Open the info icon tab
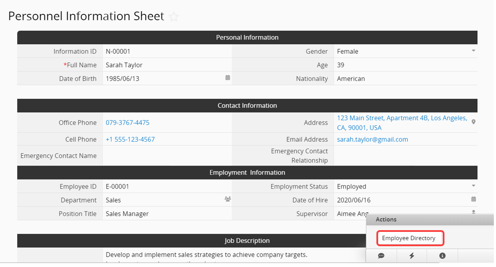 tap(442, 256)
